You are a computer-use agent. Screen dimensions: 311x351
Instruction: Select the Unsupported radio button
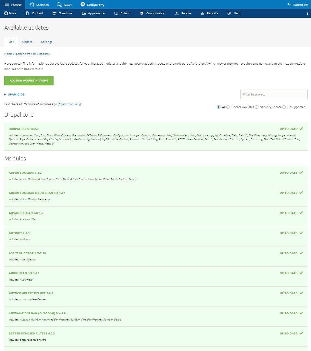pyautogui.click(x=284, y=107)
